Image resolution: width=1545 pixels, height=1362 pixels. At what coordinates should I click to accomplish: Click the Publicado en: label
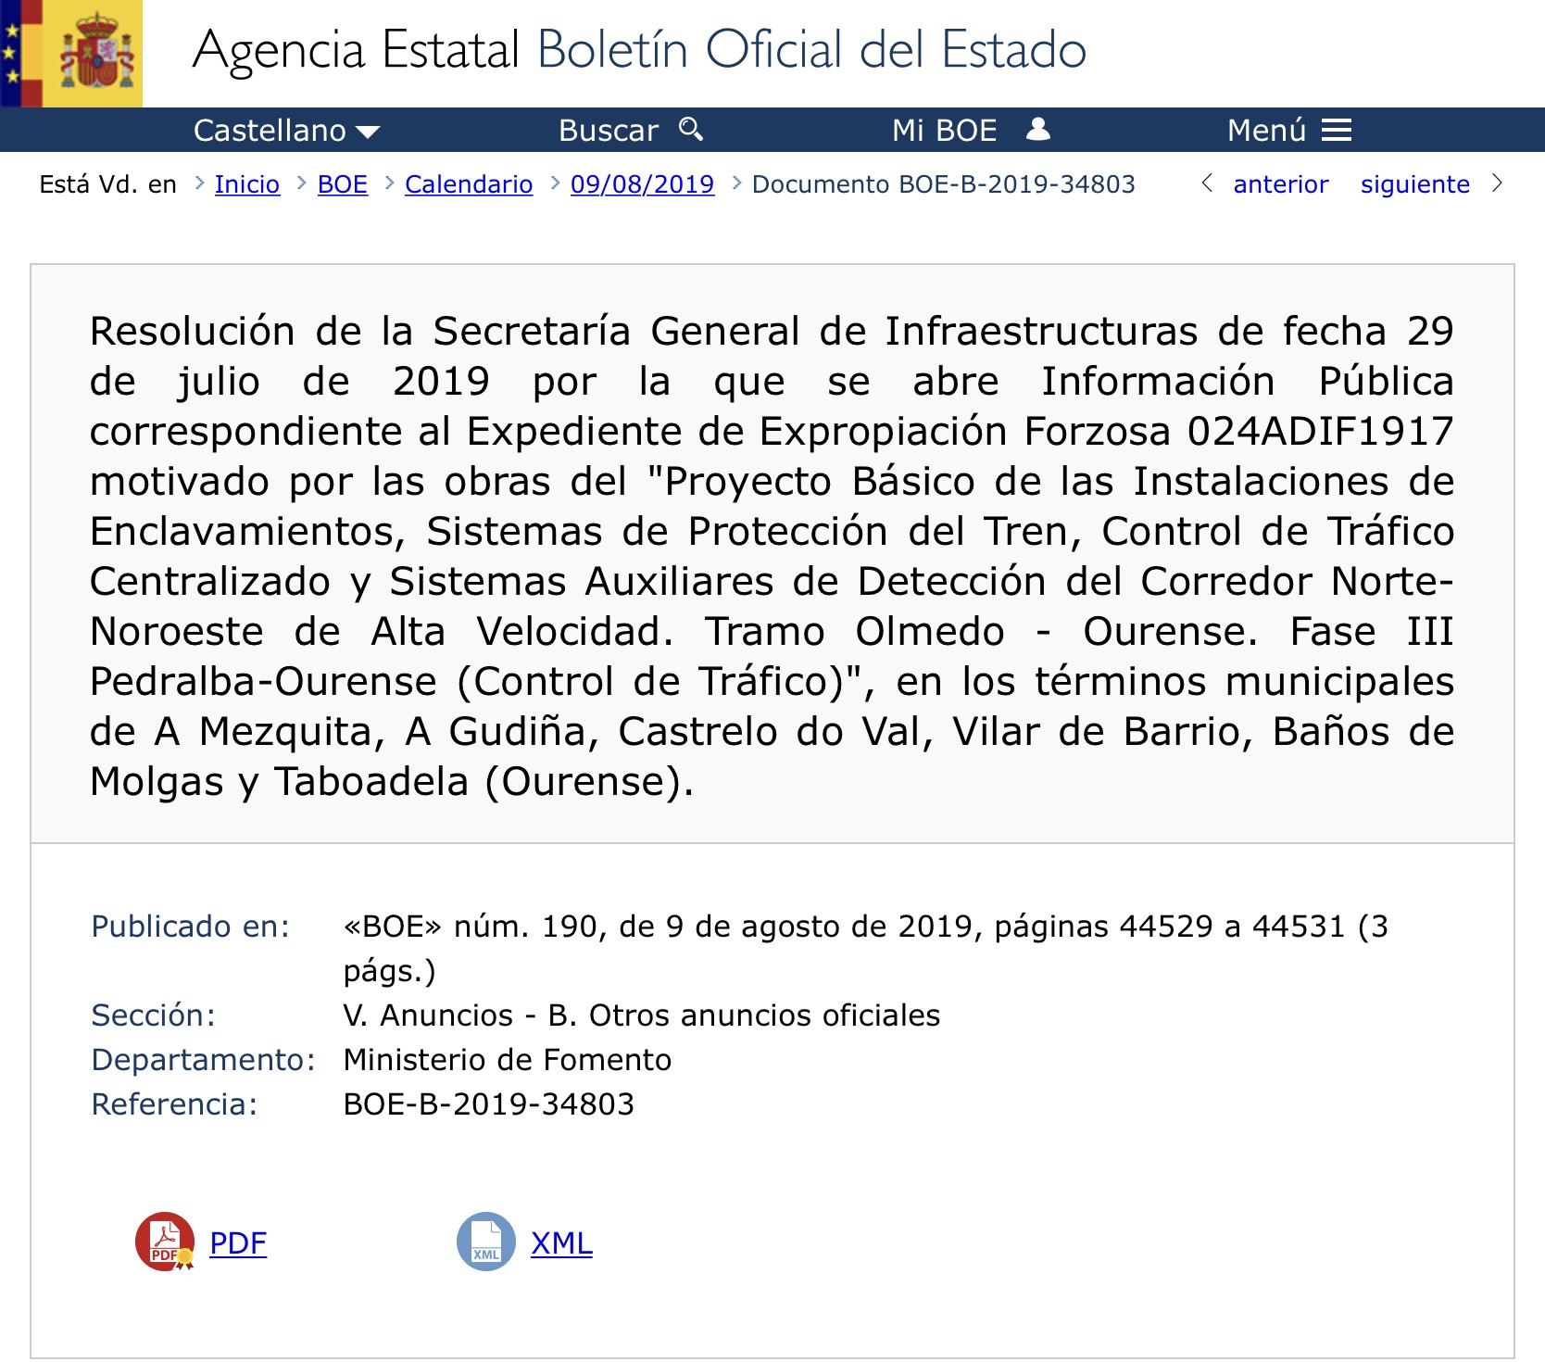point(191,927)
